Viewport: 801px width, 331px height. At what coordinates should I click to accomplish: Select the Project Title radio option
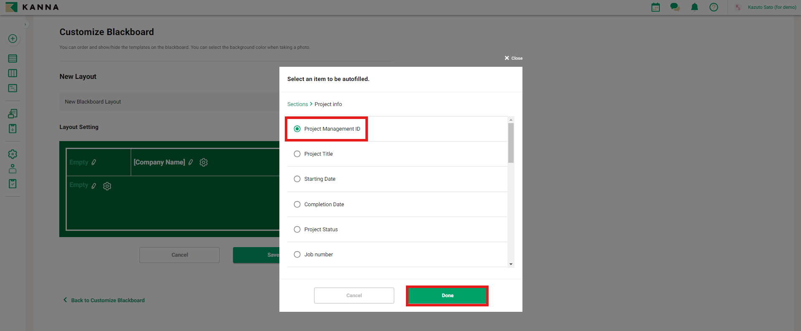pos(297,154)
